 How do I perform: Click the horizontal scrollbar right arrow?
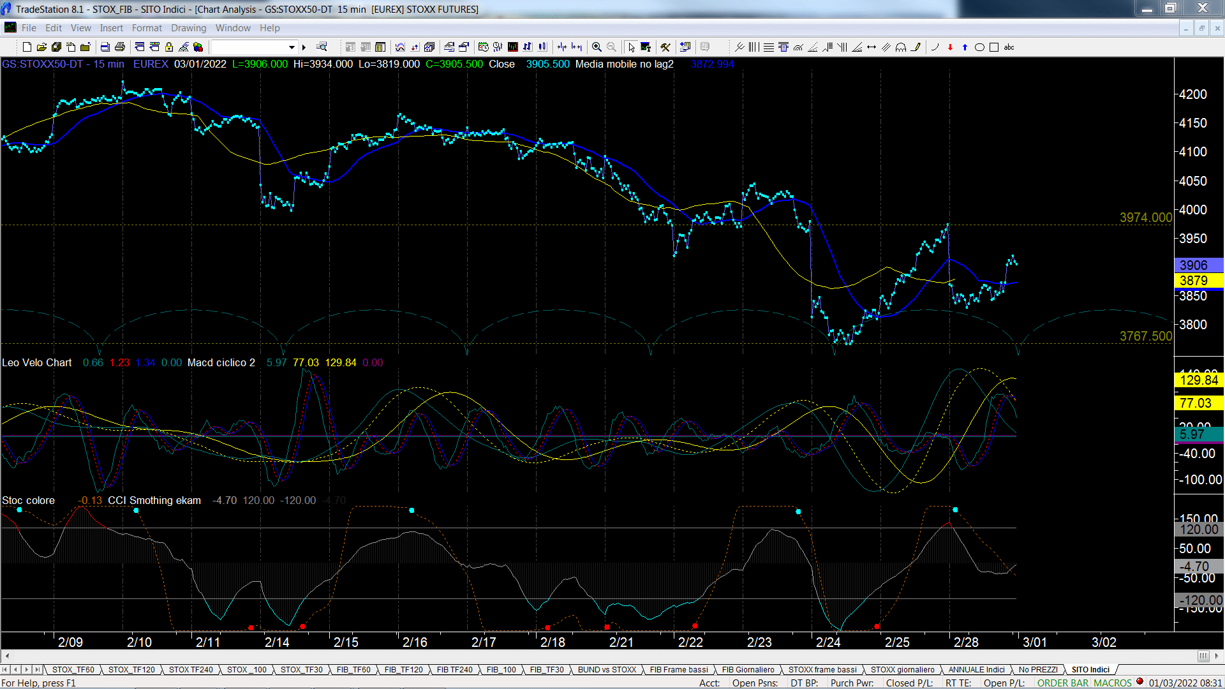[1217, 656]
